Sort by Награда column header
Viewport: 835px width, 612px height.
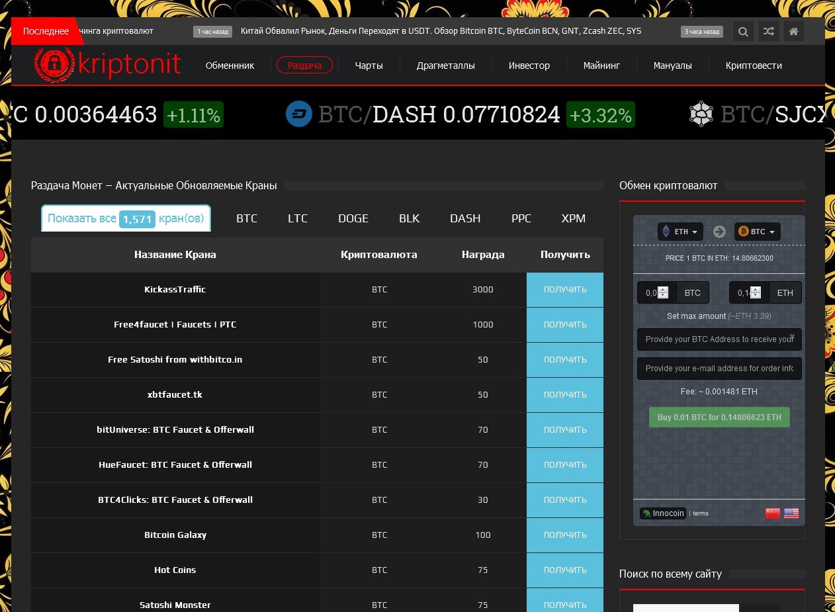[483, 255]
